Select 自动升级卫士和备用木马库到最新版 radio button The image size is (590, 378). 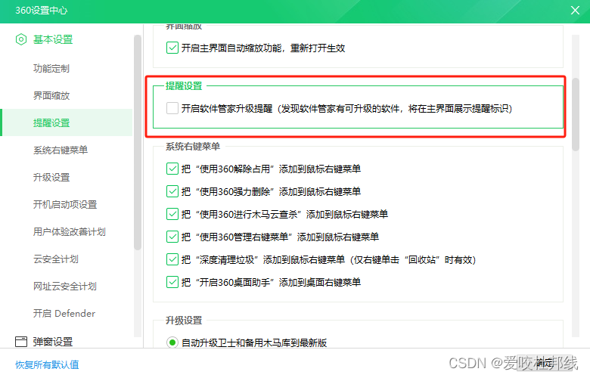pyautogui.click(x=172, y=342)
